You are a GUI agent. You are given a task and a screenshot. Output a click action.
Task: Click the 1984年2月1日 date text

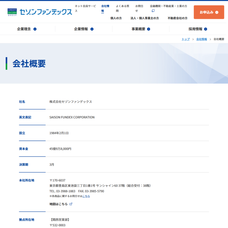[x=59, y=133]
